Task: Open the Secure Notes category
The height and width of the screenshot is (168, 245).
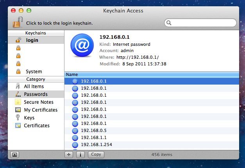Action: [36, 102]
